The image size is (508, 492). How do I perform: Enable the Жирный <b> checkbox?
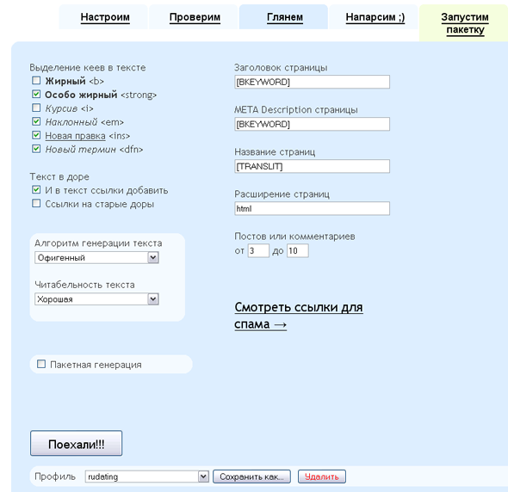(36, 80)
